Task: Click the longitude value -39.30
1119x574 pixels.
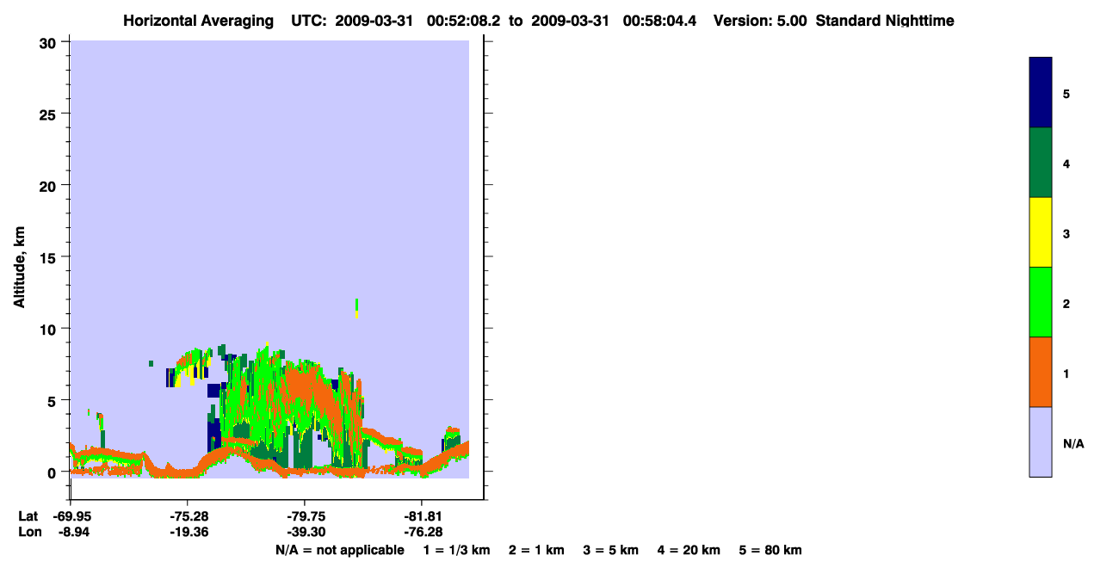Action: point(305,533)
